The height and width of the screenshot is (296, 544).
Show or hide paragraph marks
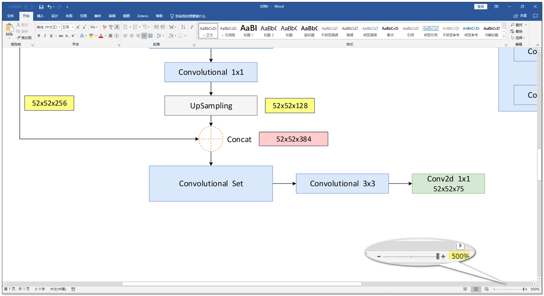click(x=192, y=27)
